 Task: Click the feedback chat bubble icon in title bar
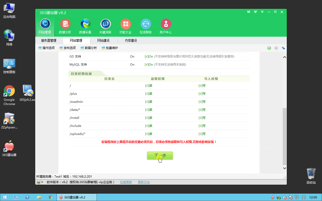249,12
